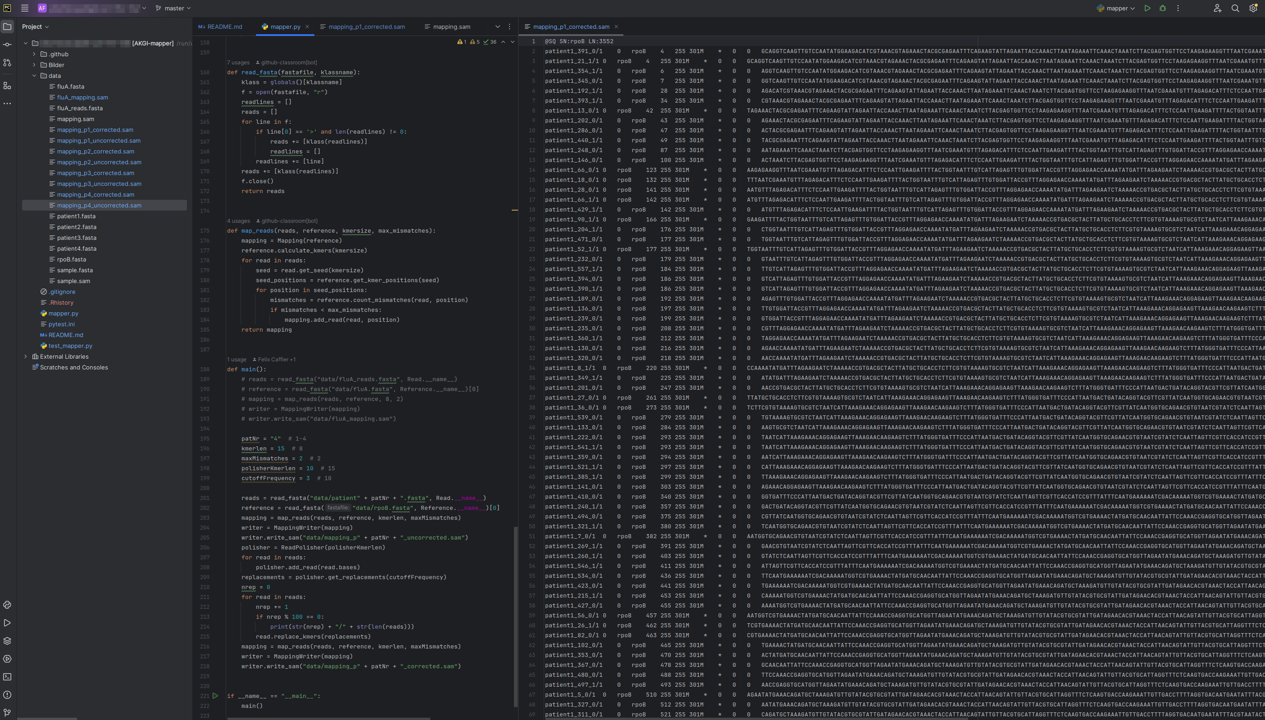1265x720 pixels.
Task: Open the main hamburger menu
Action: click(25, 8)
